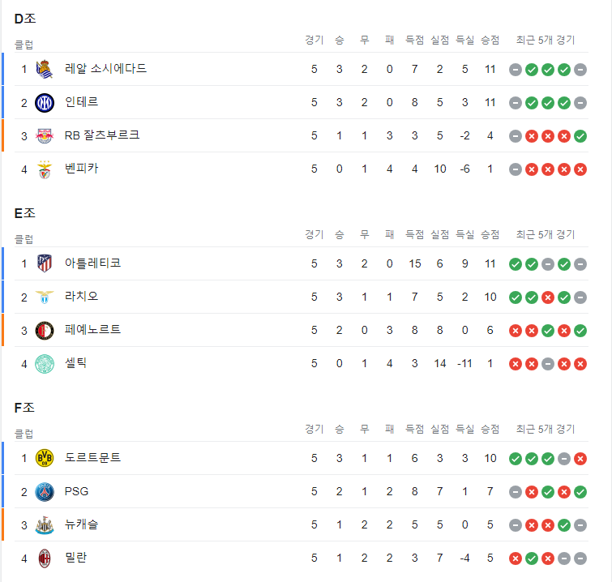Click the RB Salzburg club crest
Viewport: 612px width, 582px height.
point(45,136)
